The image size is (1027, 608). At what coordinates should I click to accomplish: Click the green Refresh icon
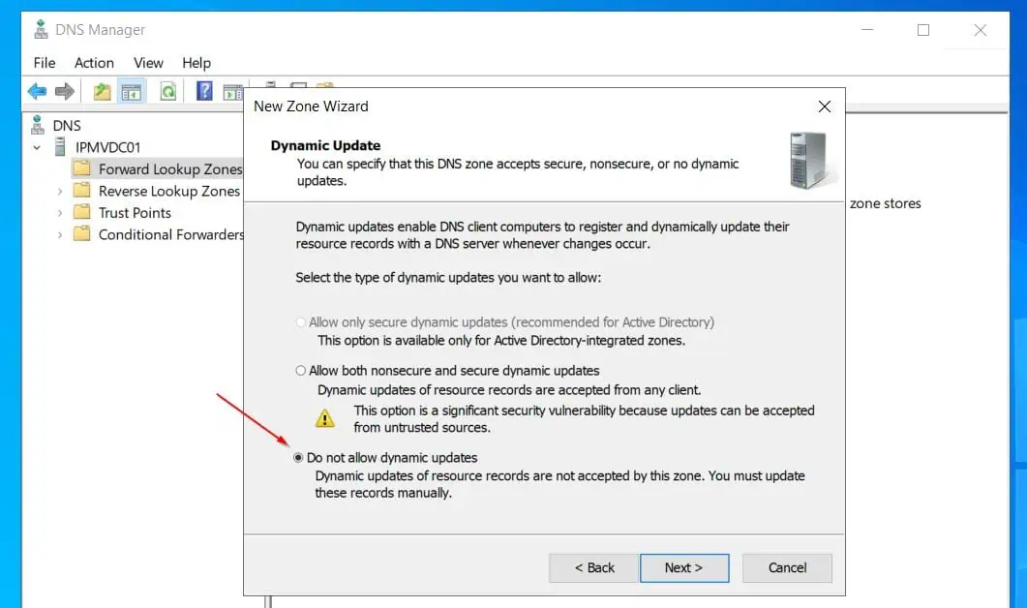click(x=167, y=91)
